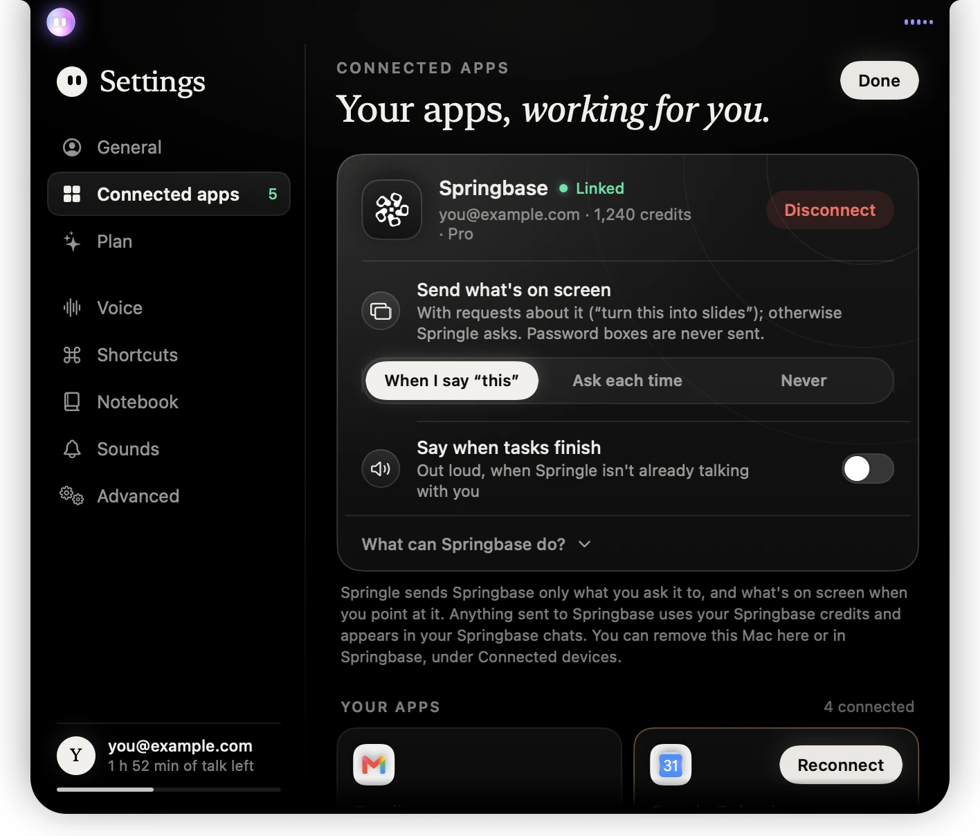Click the Springbase app logo
980x836 pixels.
click(392, 210)
